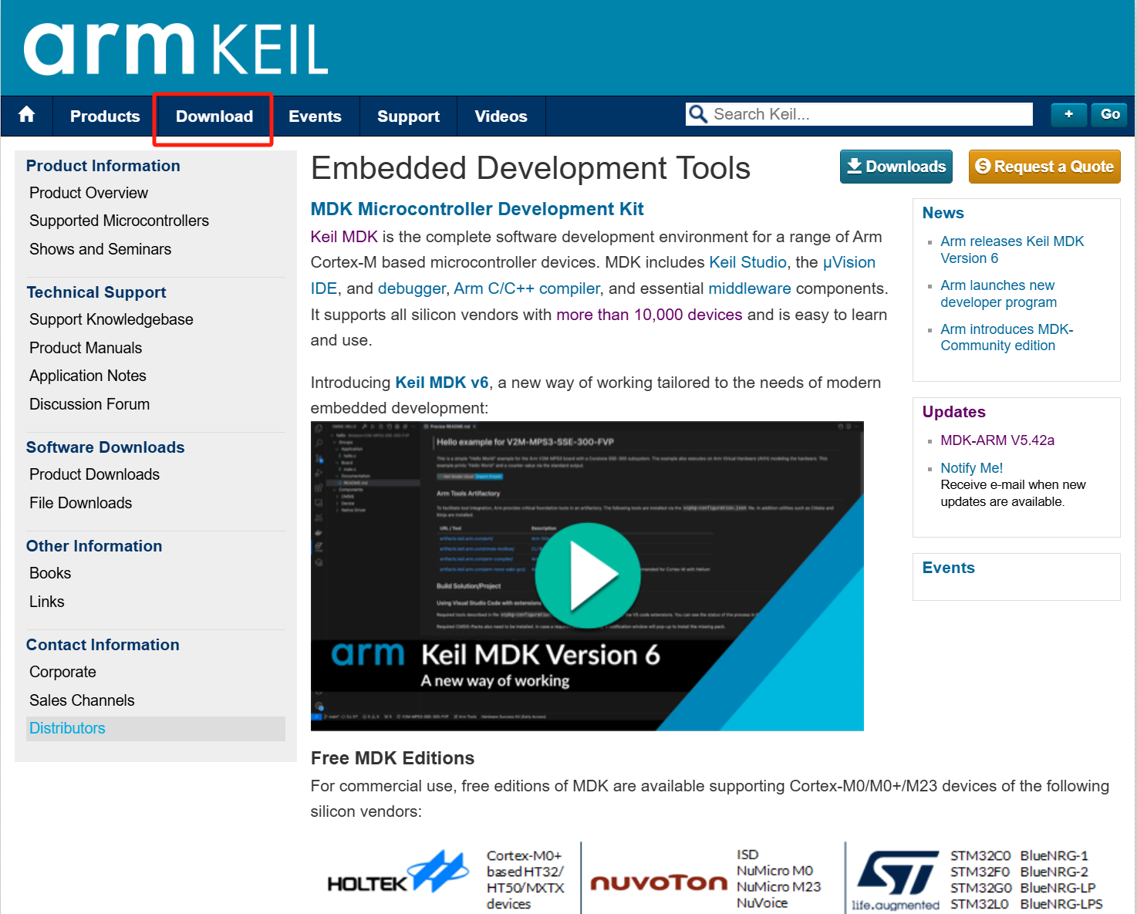Open the Events menu item
Viewport: 1137px width, 914px height.
315,116
